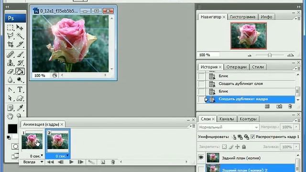Switch to the Каналы tab
306x172 pixels.
click(x=227, y=119)
